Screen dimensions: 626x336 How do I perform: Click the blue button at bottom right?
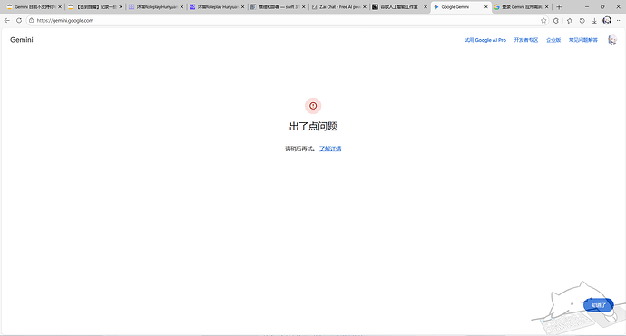598,305
